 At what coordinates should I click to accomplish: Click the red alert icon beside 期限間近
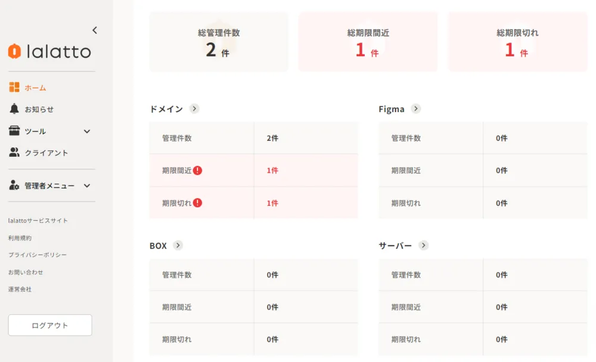tap(197, 171)
